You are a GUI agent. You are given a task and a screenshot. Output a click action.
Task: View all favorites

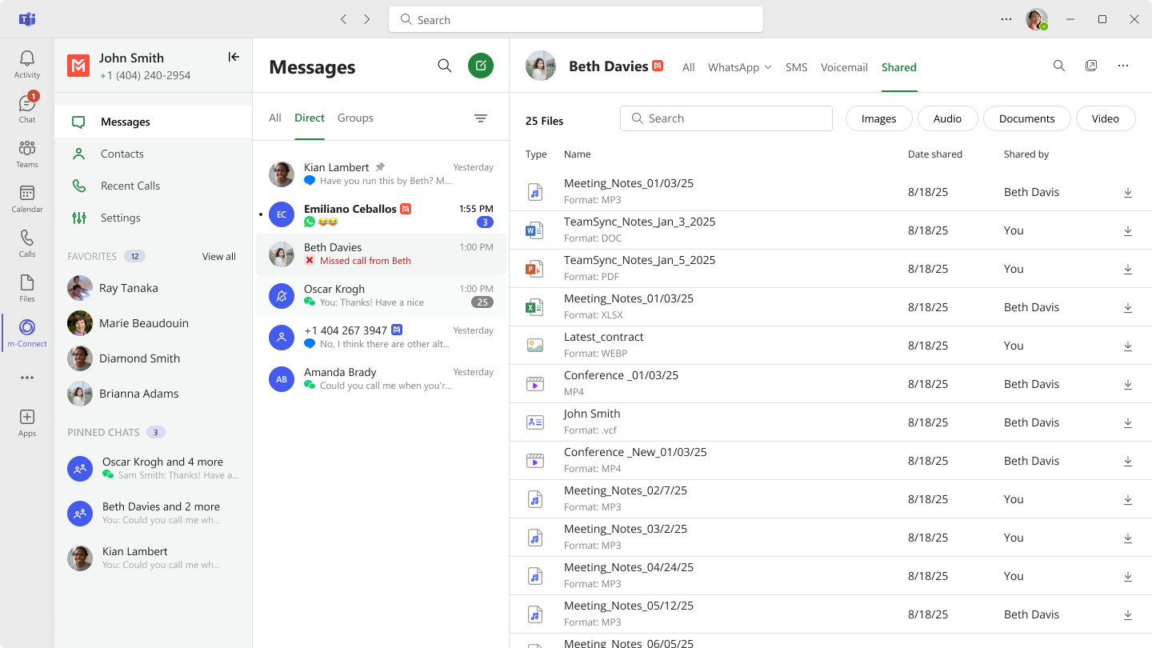click(x=219, y=256)
